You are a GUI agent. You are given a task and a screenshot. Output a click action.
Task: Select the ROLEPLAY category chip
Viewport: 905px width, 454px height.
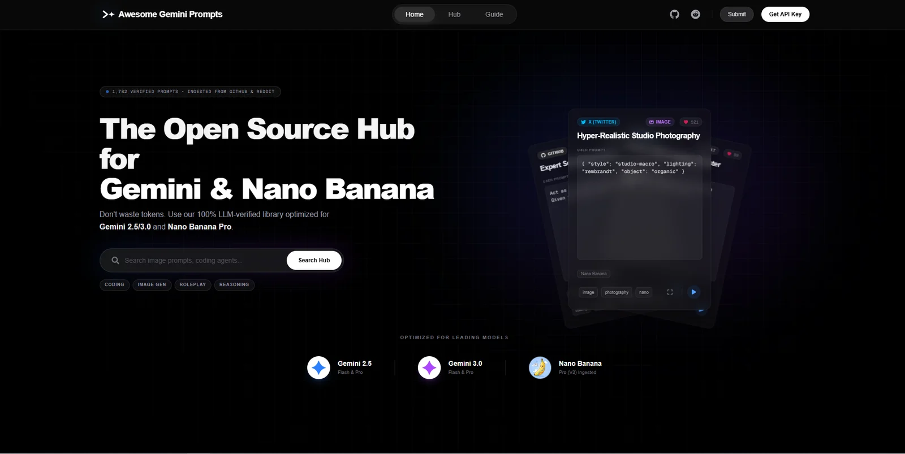193,285
